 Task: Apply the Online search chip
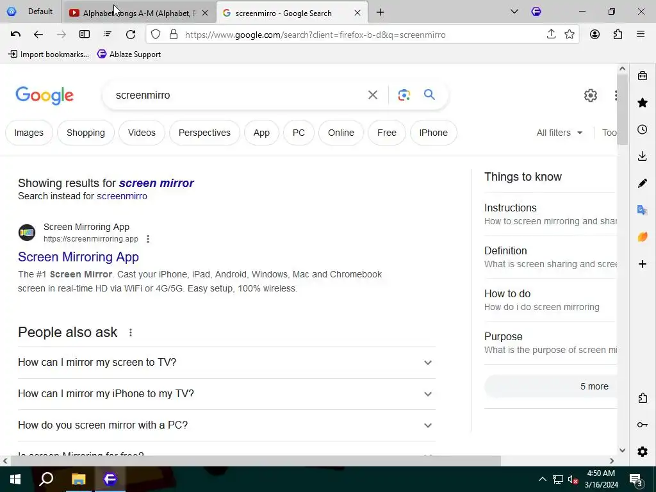tap(341, 133)
